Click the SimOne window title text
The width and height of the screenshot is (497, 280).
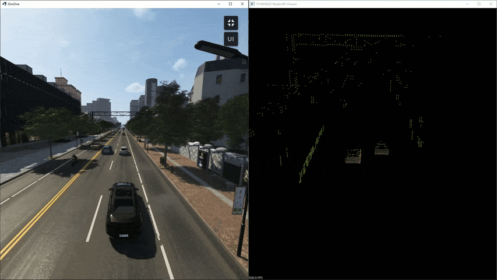pos(13,3)
